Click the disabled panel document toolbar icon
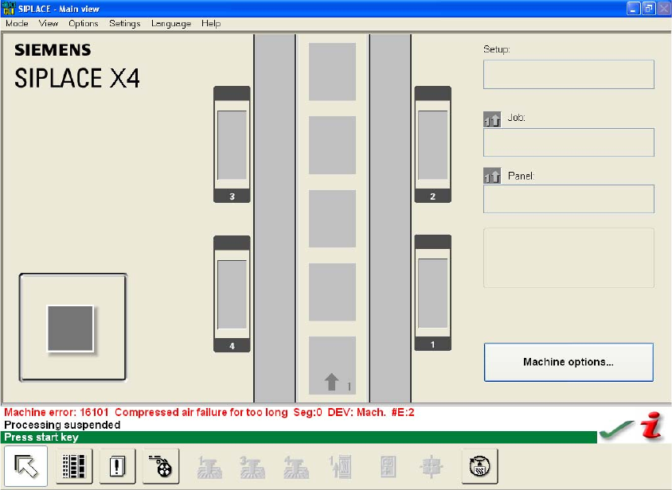Image resolution: width=672 pixels, height=490 pixels. click(x=389, y=467)
